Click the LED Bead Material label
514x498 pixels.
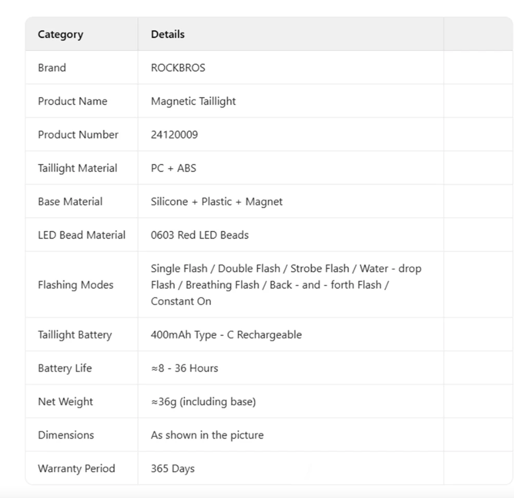(82, 235)
